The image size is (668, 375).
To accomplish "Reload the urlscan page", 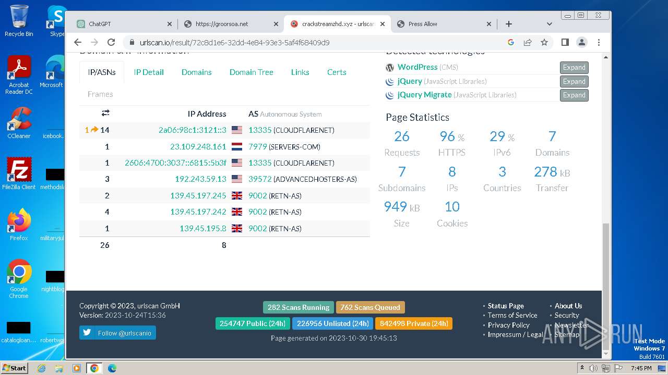I will tap(111, 42).
